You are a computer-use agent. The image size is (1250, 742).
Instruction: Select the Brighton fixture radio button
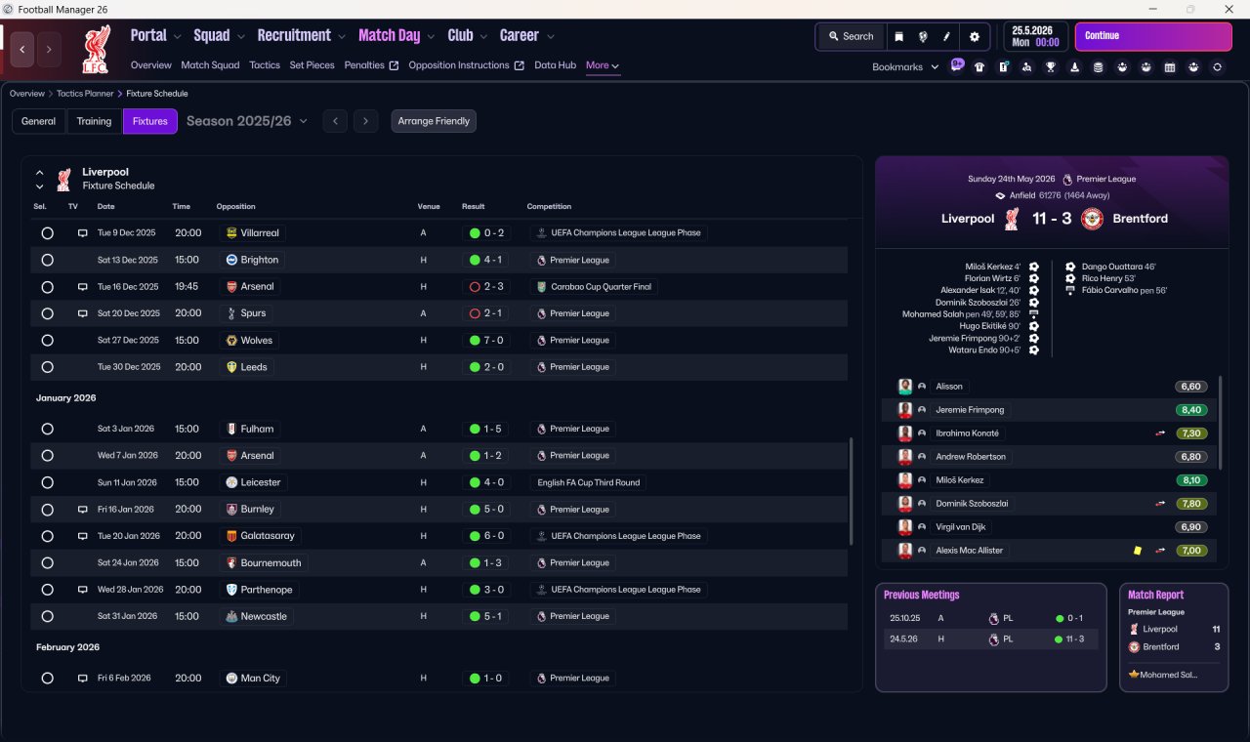(47, 261)
